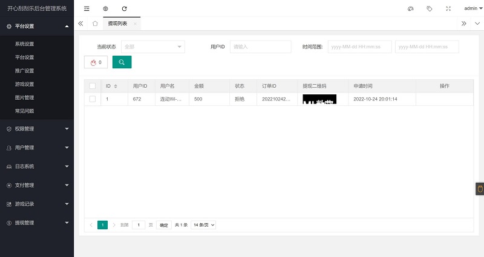
Task: Collapse the sidebar with the menu fold icon
Action: [x=87, y=8]
